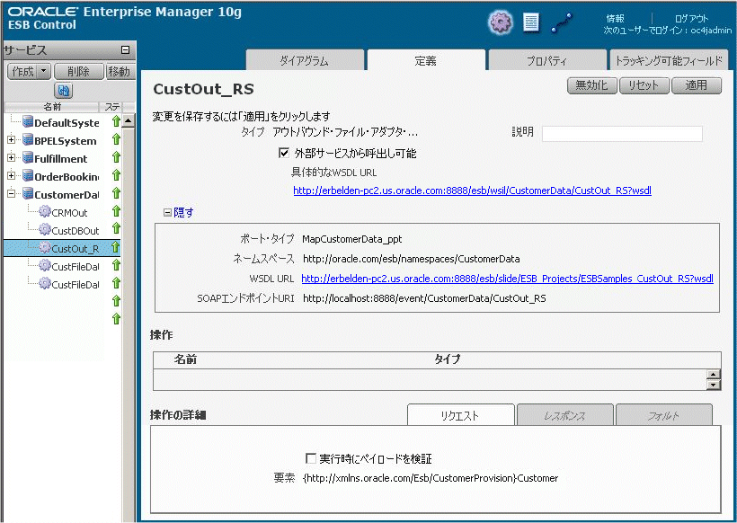Select the リクエスト operation tab
737x523 pixels.
tap(460, 414)
